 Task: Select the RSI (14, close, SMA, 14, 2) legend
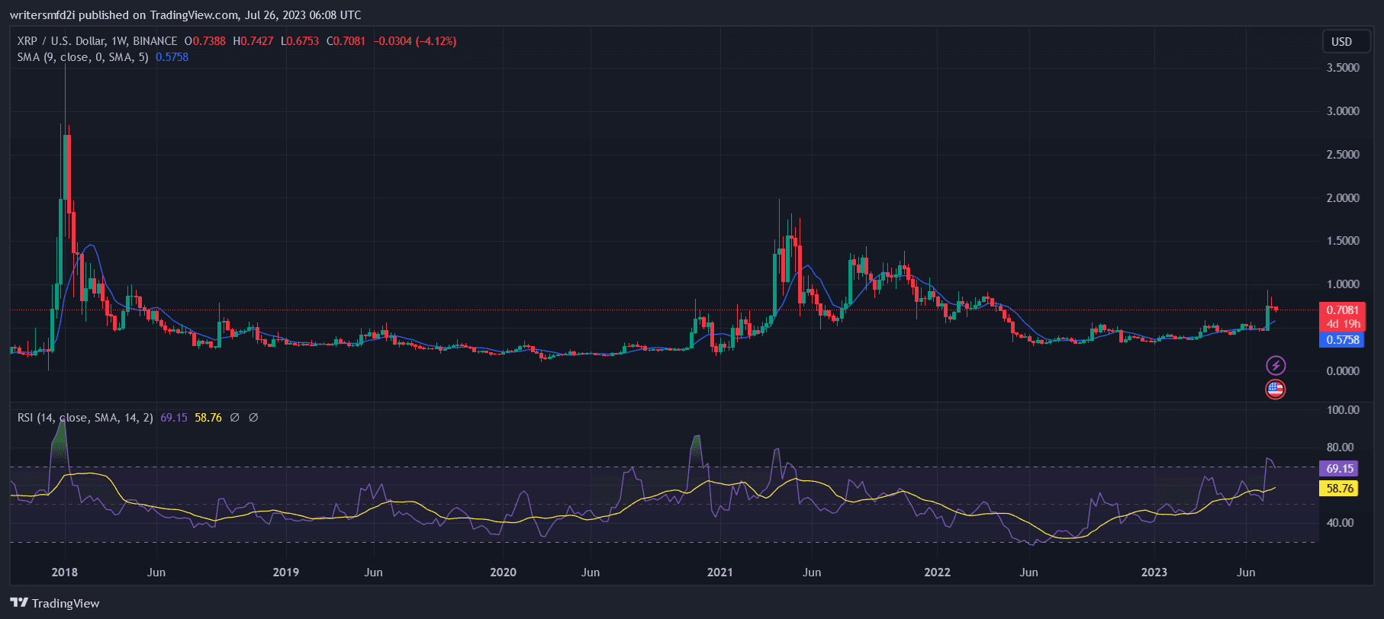point(85,418)
